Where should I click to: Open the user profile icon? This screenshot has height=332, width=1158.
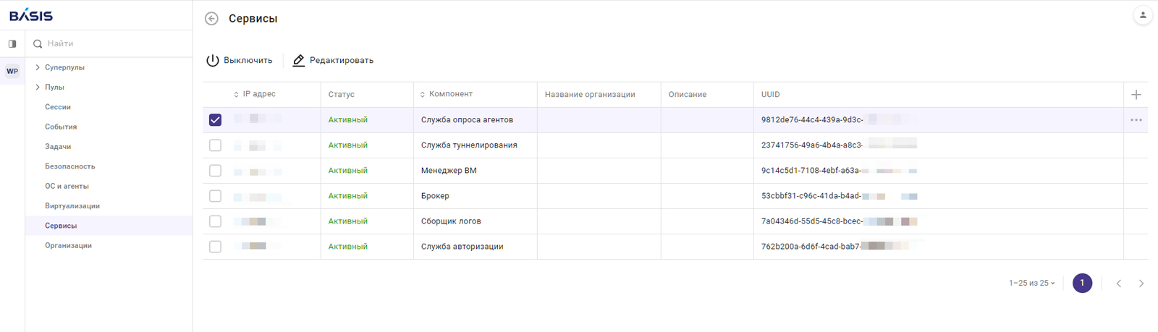tap(1143, 15)
